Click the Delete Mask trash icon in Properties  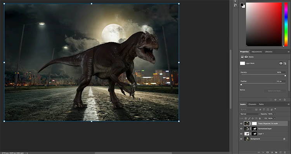(x=285, y=100)
